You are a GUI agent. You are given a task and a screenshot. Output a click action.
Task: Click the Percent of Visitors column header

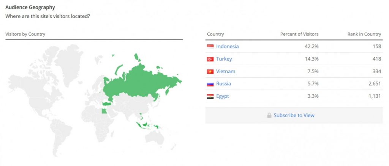click(x=299, y=34)
